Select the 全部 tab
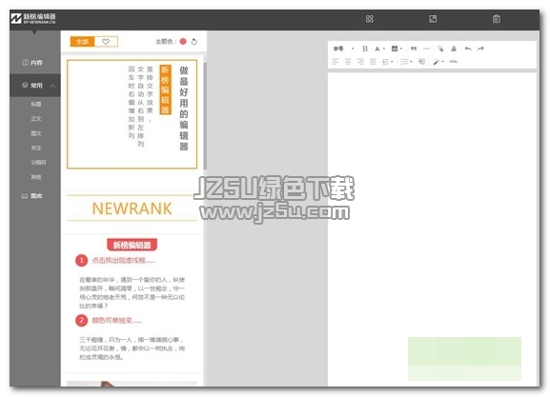550x397 pixels. 82,42
